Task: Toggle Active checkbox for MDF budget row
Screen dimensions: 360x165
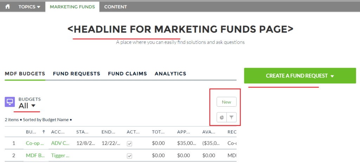Action: coord(129,156)
